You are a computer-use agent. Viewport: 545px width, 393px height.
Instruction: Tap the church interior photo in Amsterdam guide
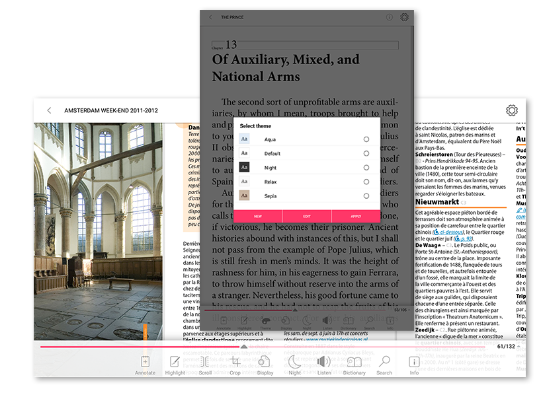98,231
